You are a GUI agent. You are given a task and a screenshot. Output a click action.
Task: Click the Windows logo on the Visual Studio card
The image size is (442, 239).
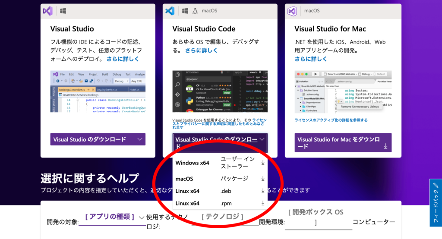coord(63,11)
